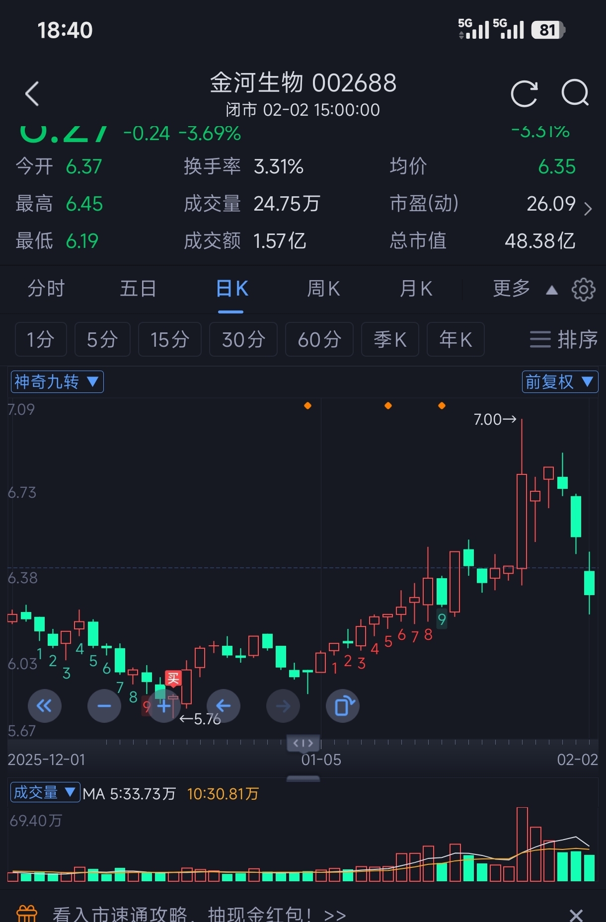The image size is (606, 922).
Task: Select the 5分 period button
Action: click(x=102, y=339)
